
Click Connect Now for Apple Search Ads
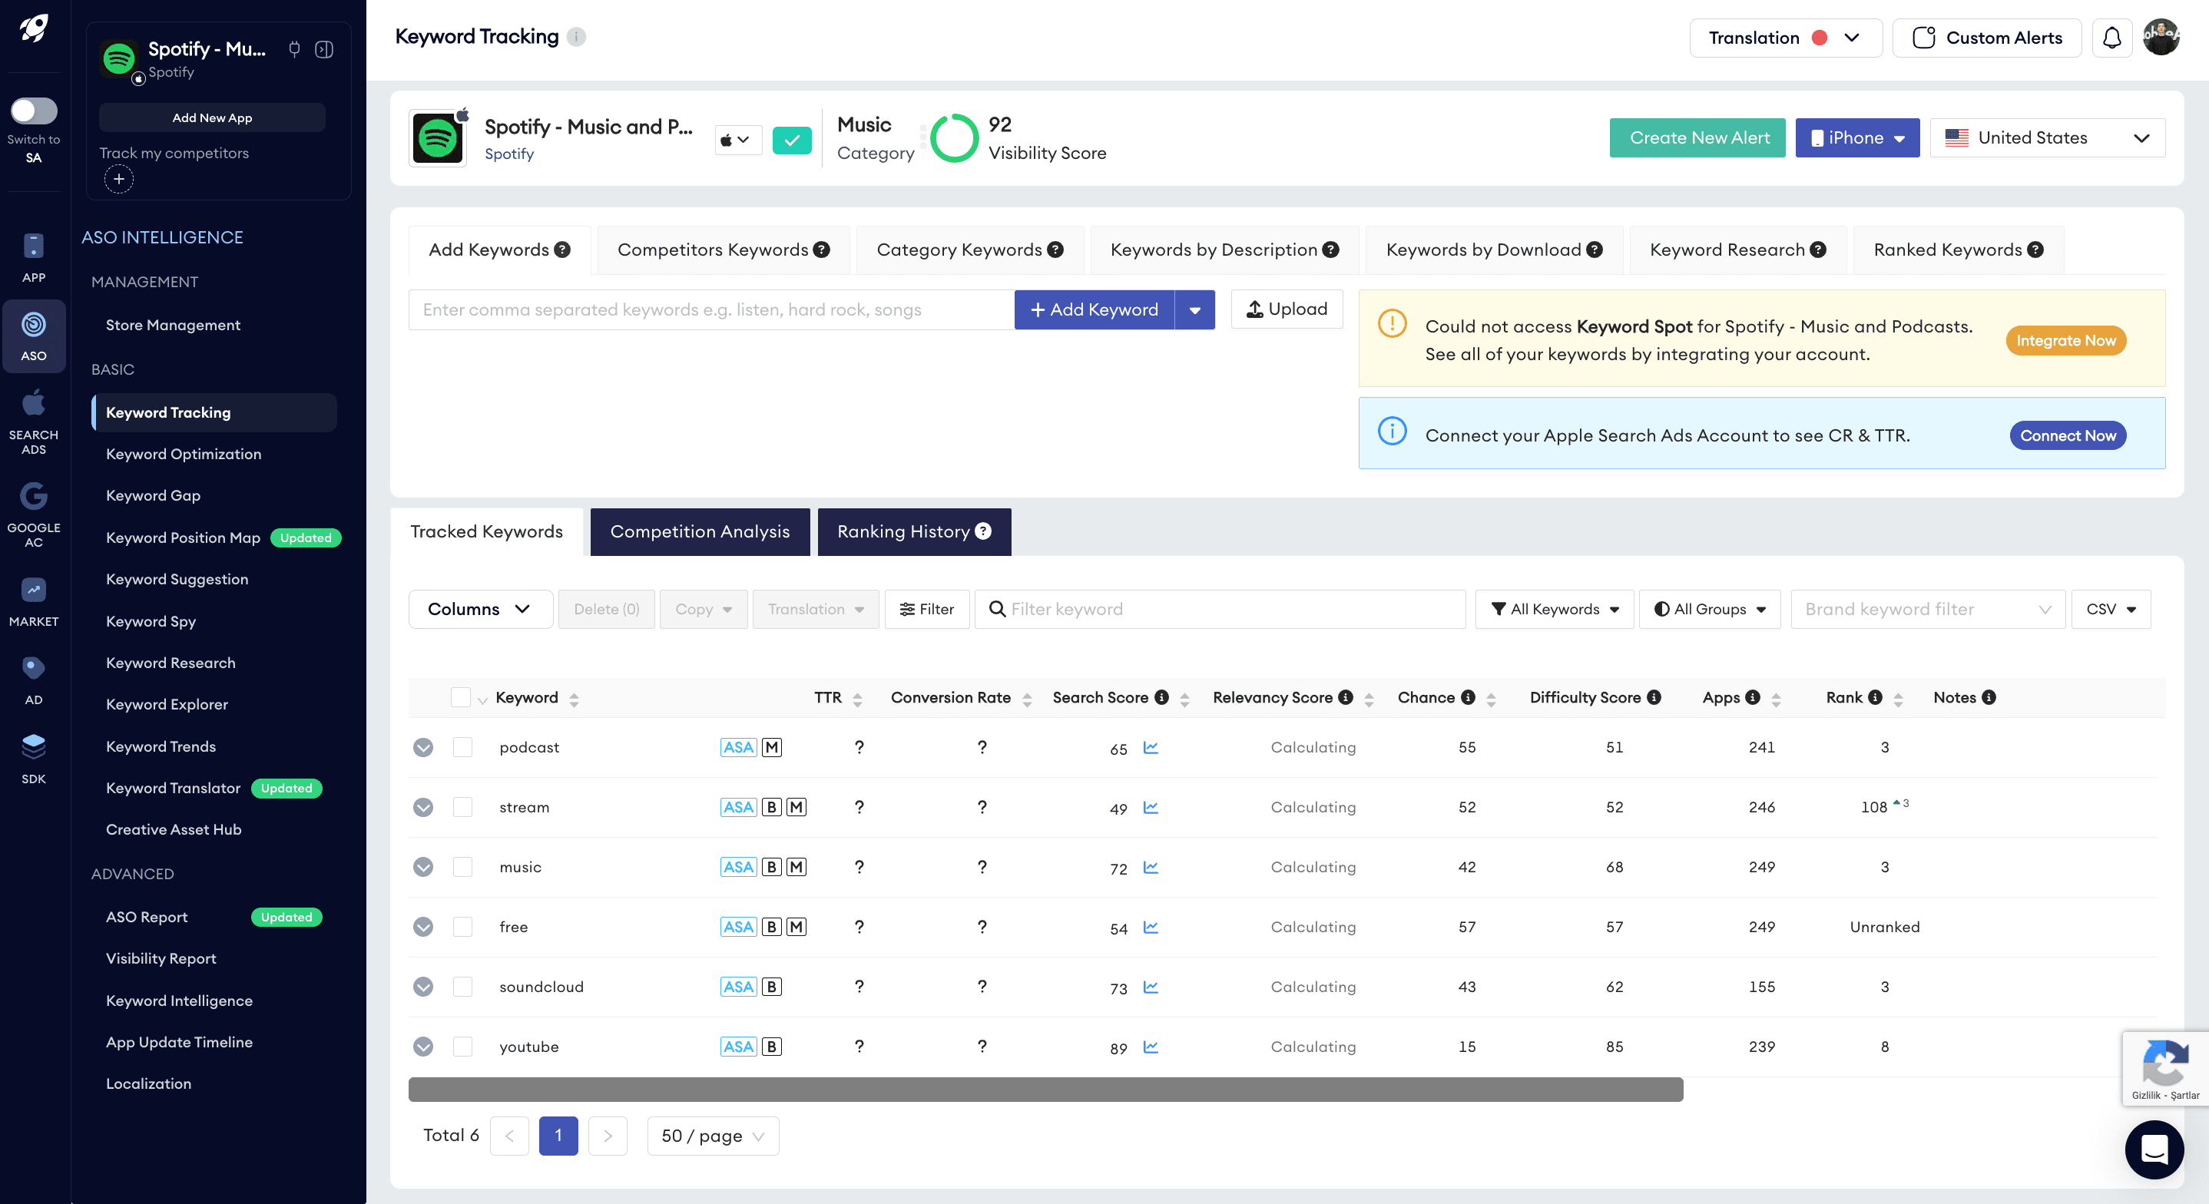pos(2067,435)
